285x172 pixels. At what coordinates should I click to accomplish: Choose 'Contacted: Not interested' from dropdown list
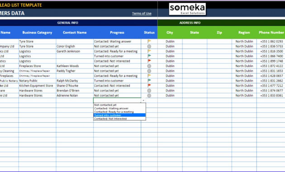119,119
